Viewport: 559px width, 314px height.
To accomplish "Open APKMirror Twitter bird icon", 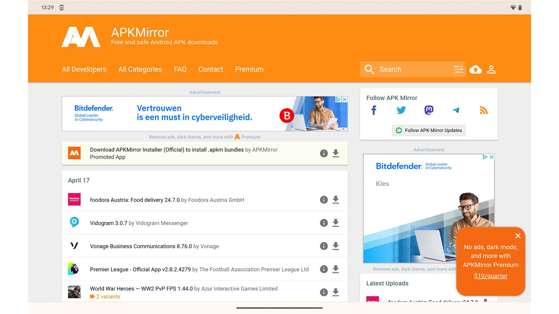I will 401,110.
